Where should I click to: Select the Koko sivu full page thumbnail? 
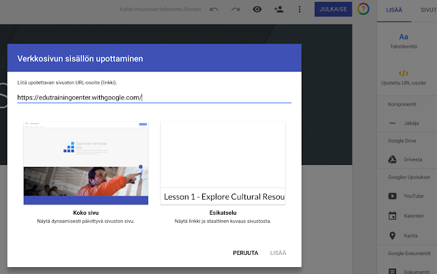coord(86,163)
